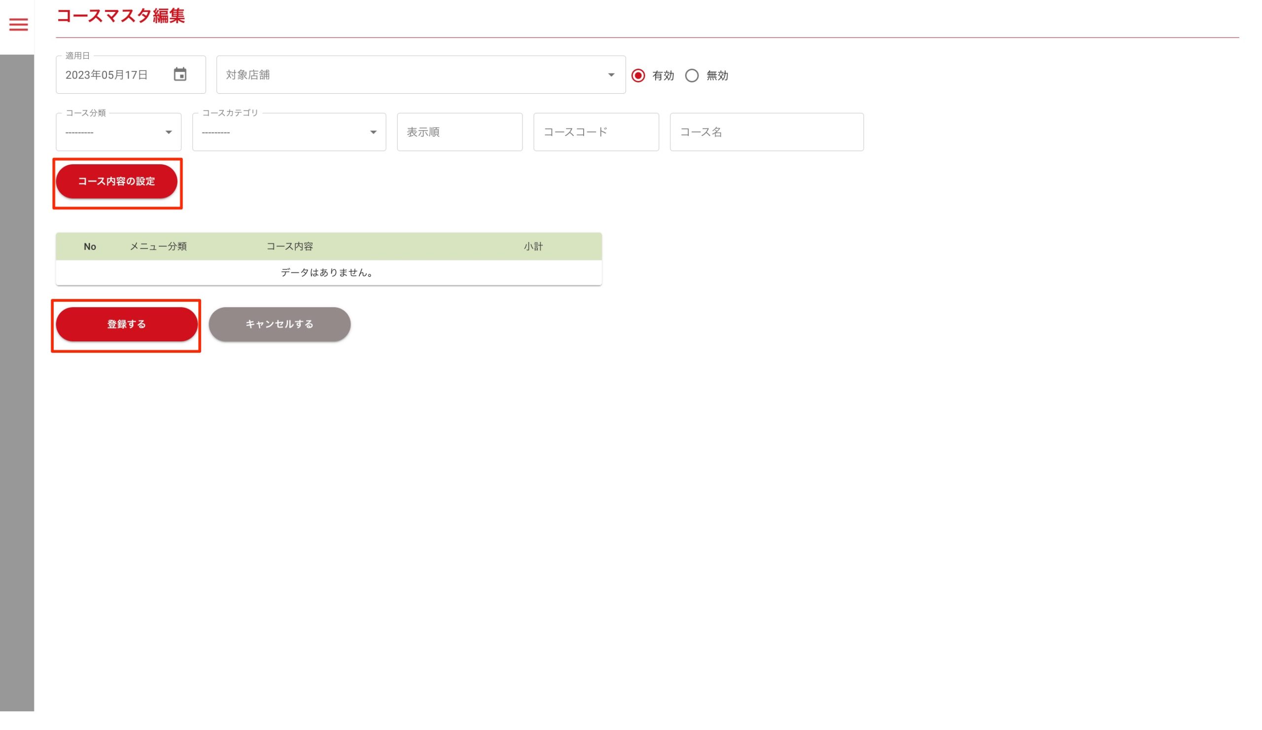Open the hamburger navigation menu

coord(19,25)
